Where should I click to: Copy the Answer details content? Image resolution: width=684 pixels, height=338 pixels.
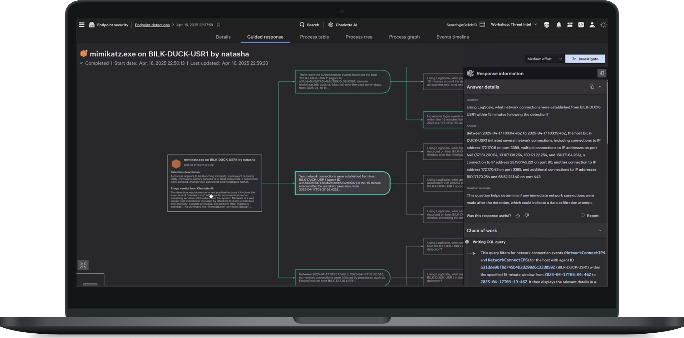pyautogui.click(x=592, y=87)
